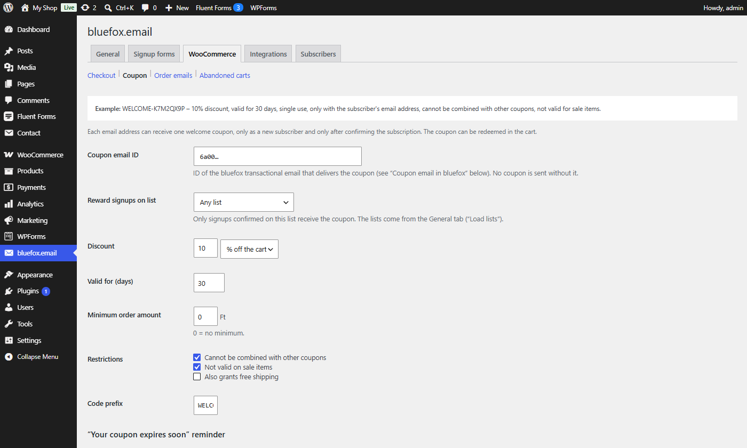Viewport: 747px width, 448px height.
Task: Open the Signup forms tab
Action: [x=154, y=54]
